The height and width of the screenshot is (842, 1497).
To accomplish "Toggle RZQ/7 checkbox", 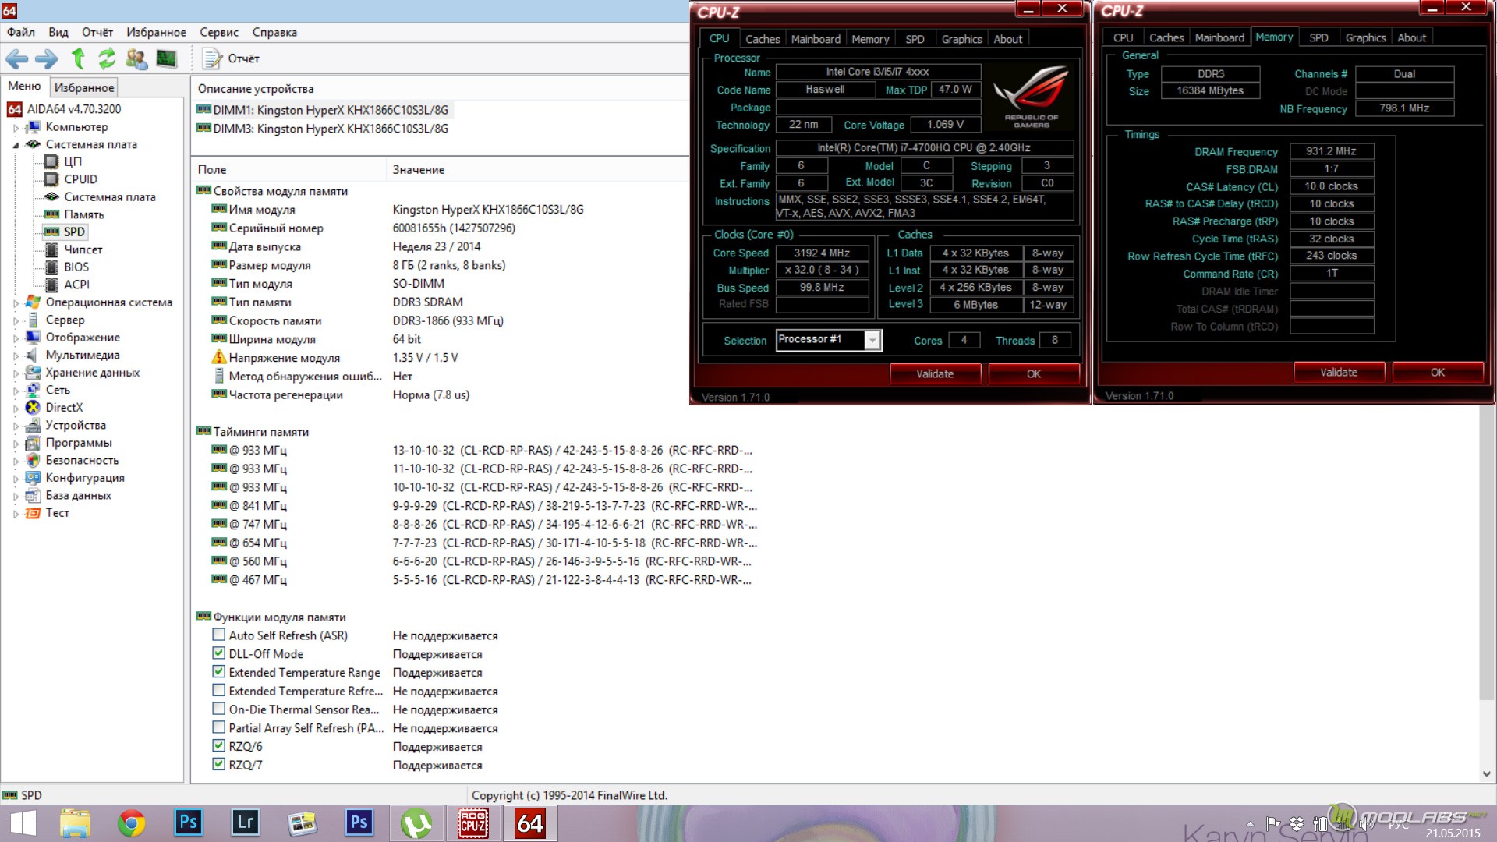I will pyautogui.click(x=219, y=765).
